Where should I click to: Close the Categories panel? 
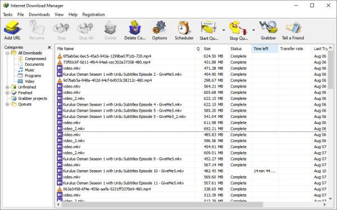point(49,47)
